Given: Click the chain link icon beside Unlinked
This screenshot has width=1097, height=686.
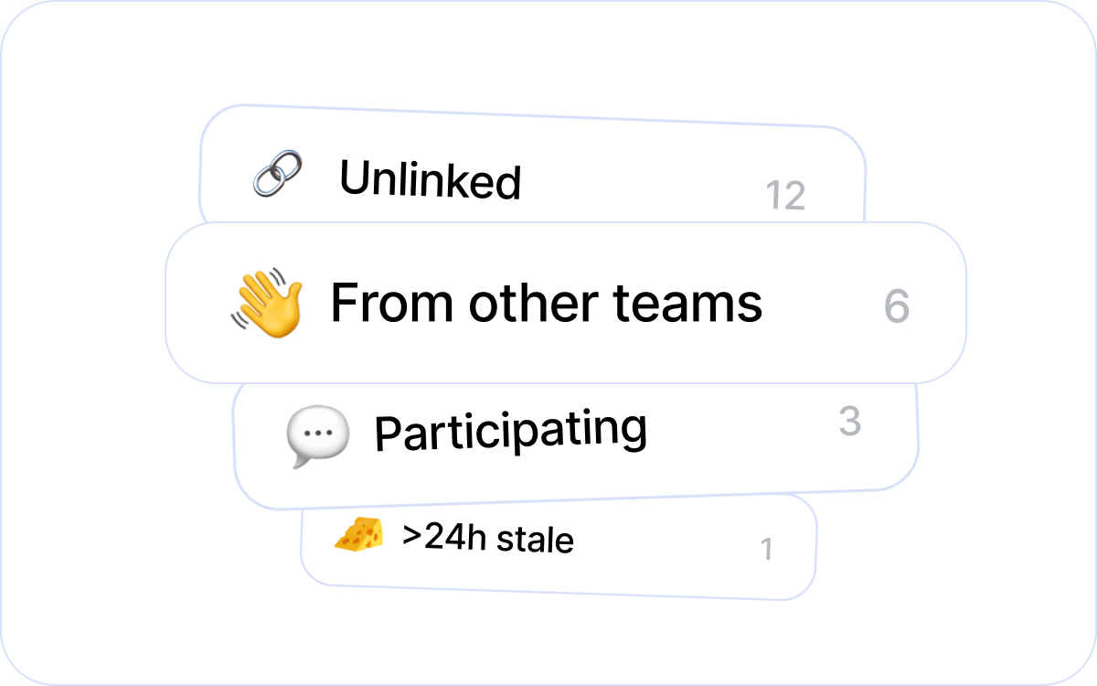Looking at the screenshot, I should pyautogui.click(x=277, y=174).
